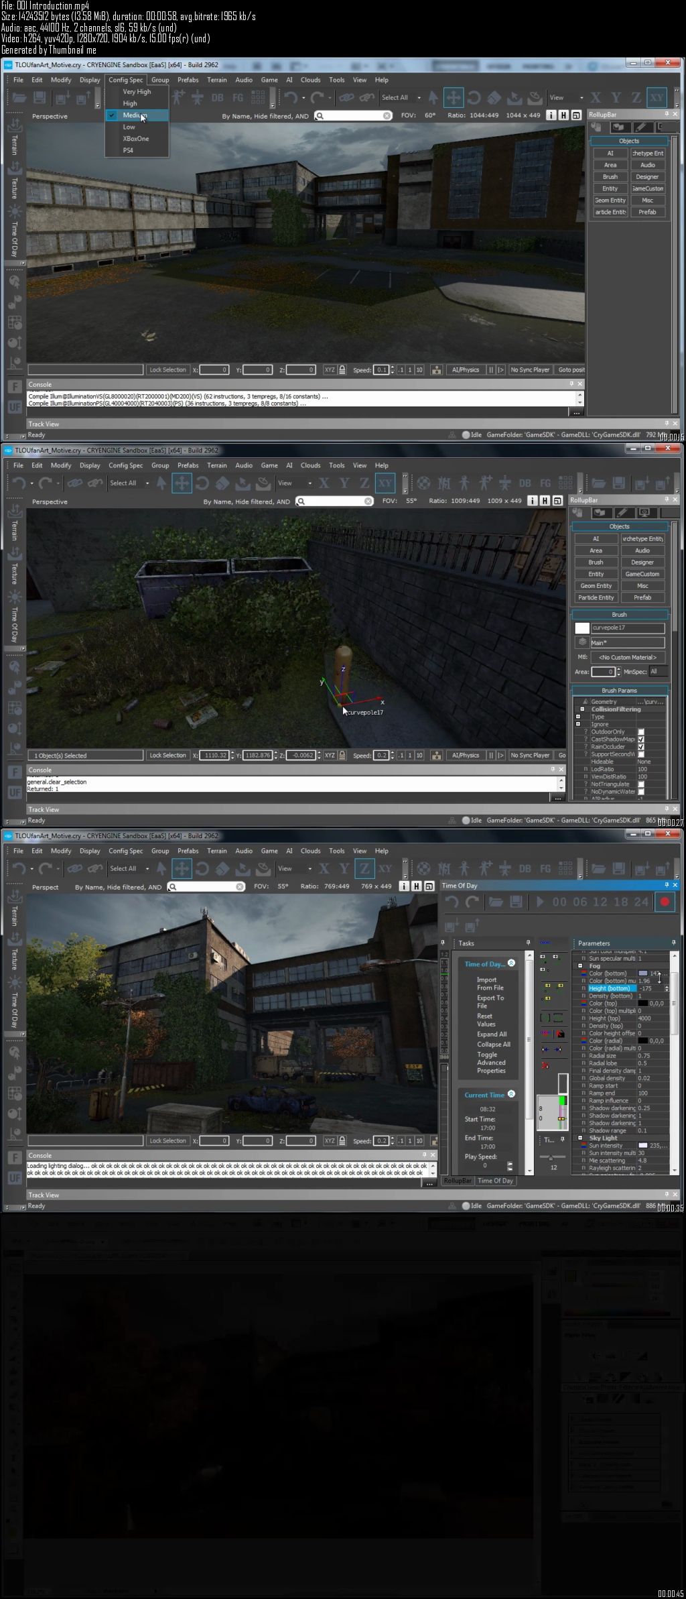Choose Very High in top frame Config Spec menu
The height and width of the screenshot is (1599, 686).
[x=137, y=92]
